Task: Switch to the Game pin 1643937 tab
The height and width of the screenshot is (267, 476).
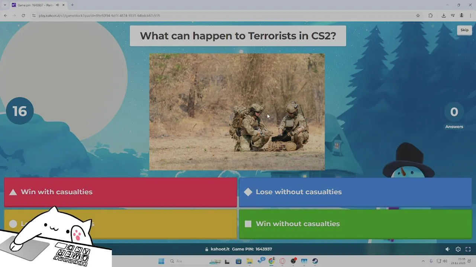Action: (x=38, y=5)
